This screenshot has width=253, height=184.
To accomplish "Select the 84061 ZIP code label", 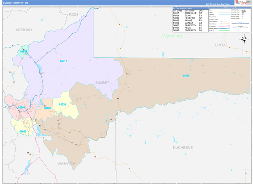I will [x=48, y=108].
